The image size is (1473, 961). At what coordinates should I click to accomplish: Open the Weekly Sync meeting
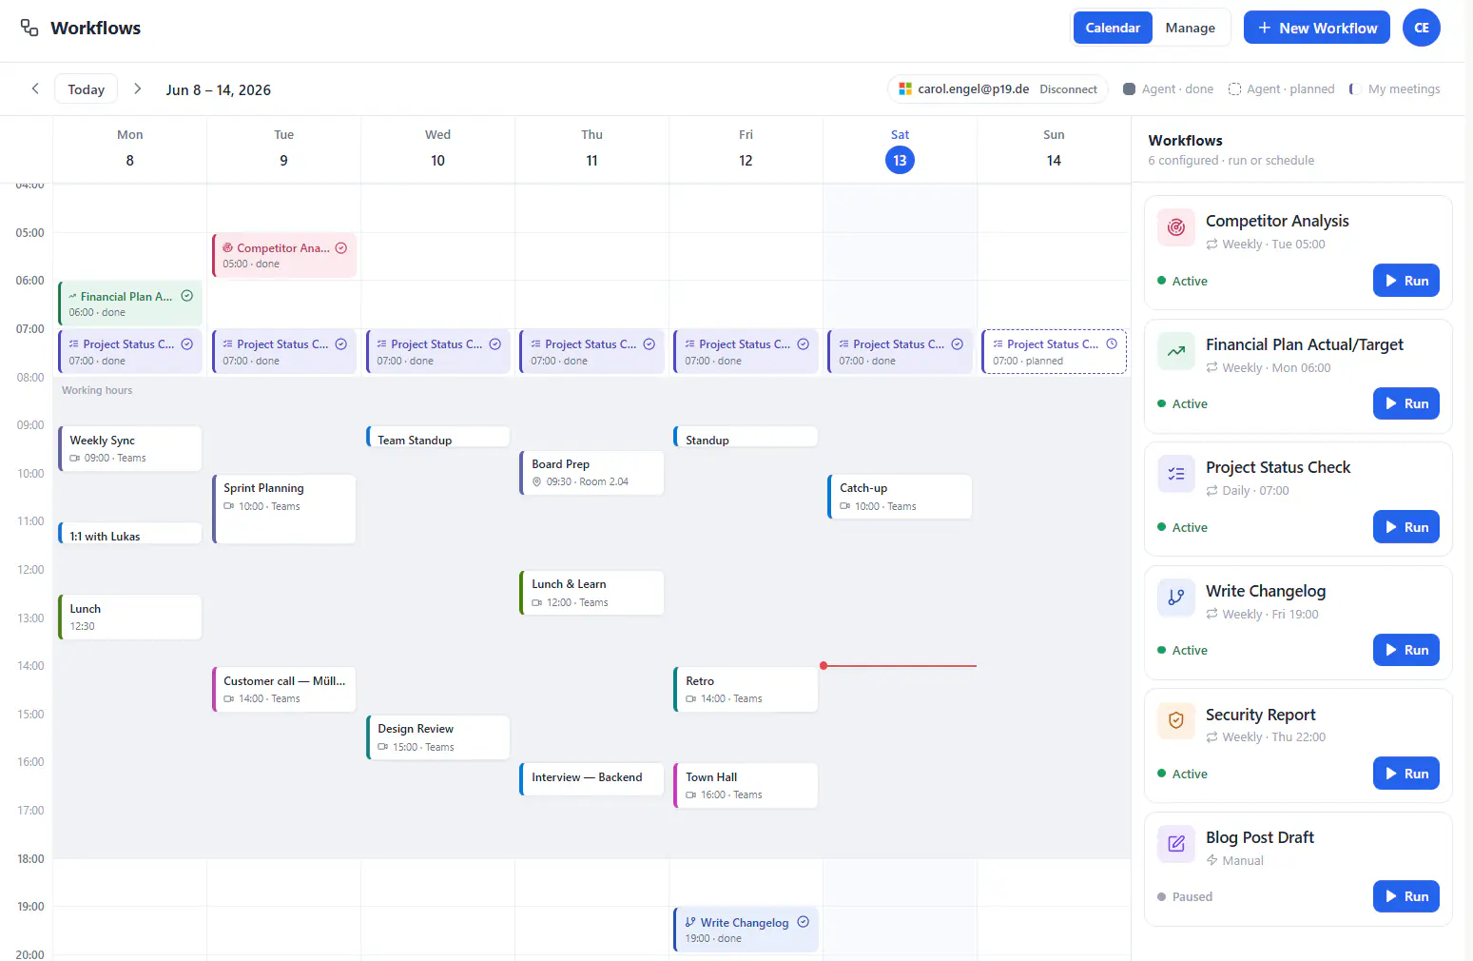(x=130, y=448)
